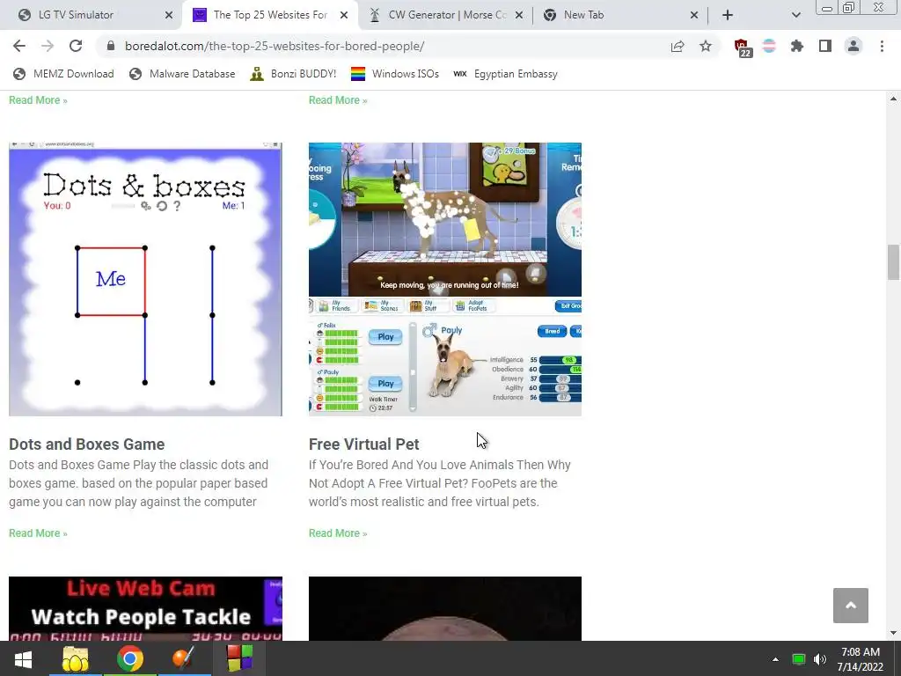Open the Bonzi BUDDY! bookmark
The image size is (901, 676).
[293, 74]
